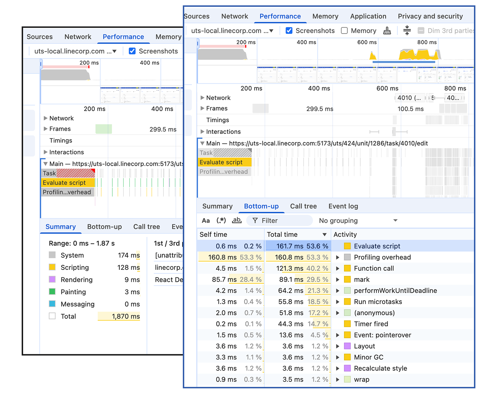This screenshot has height=401, width=500.
Task: Click the Self time column header
Action: tap(213, 235)
